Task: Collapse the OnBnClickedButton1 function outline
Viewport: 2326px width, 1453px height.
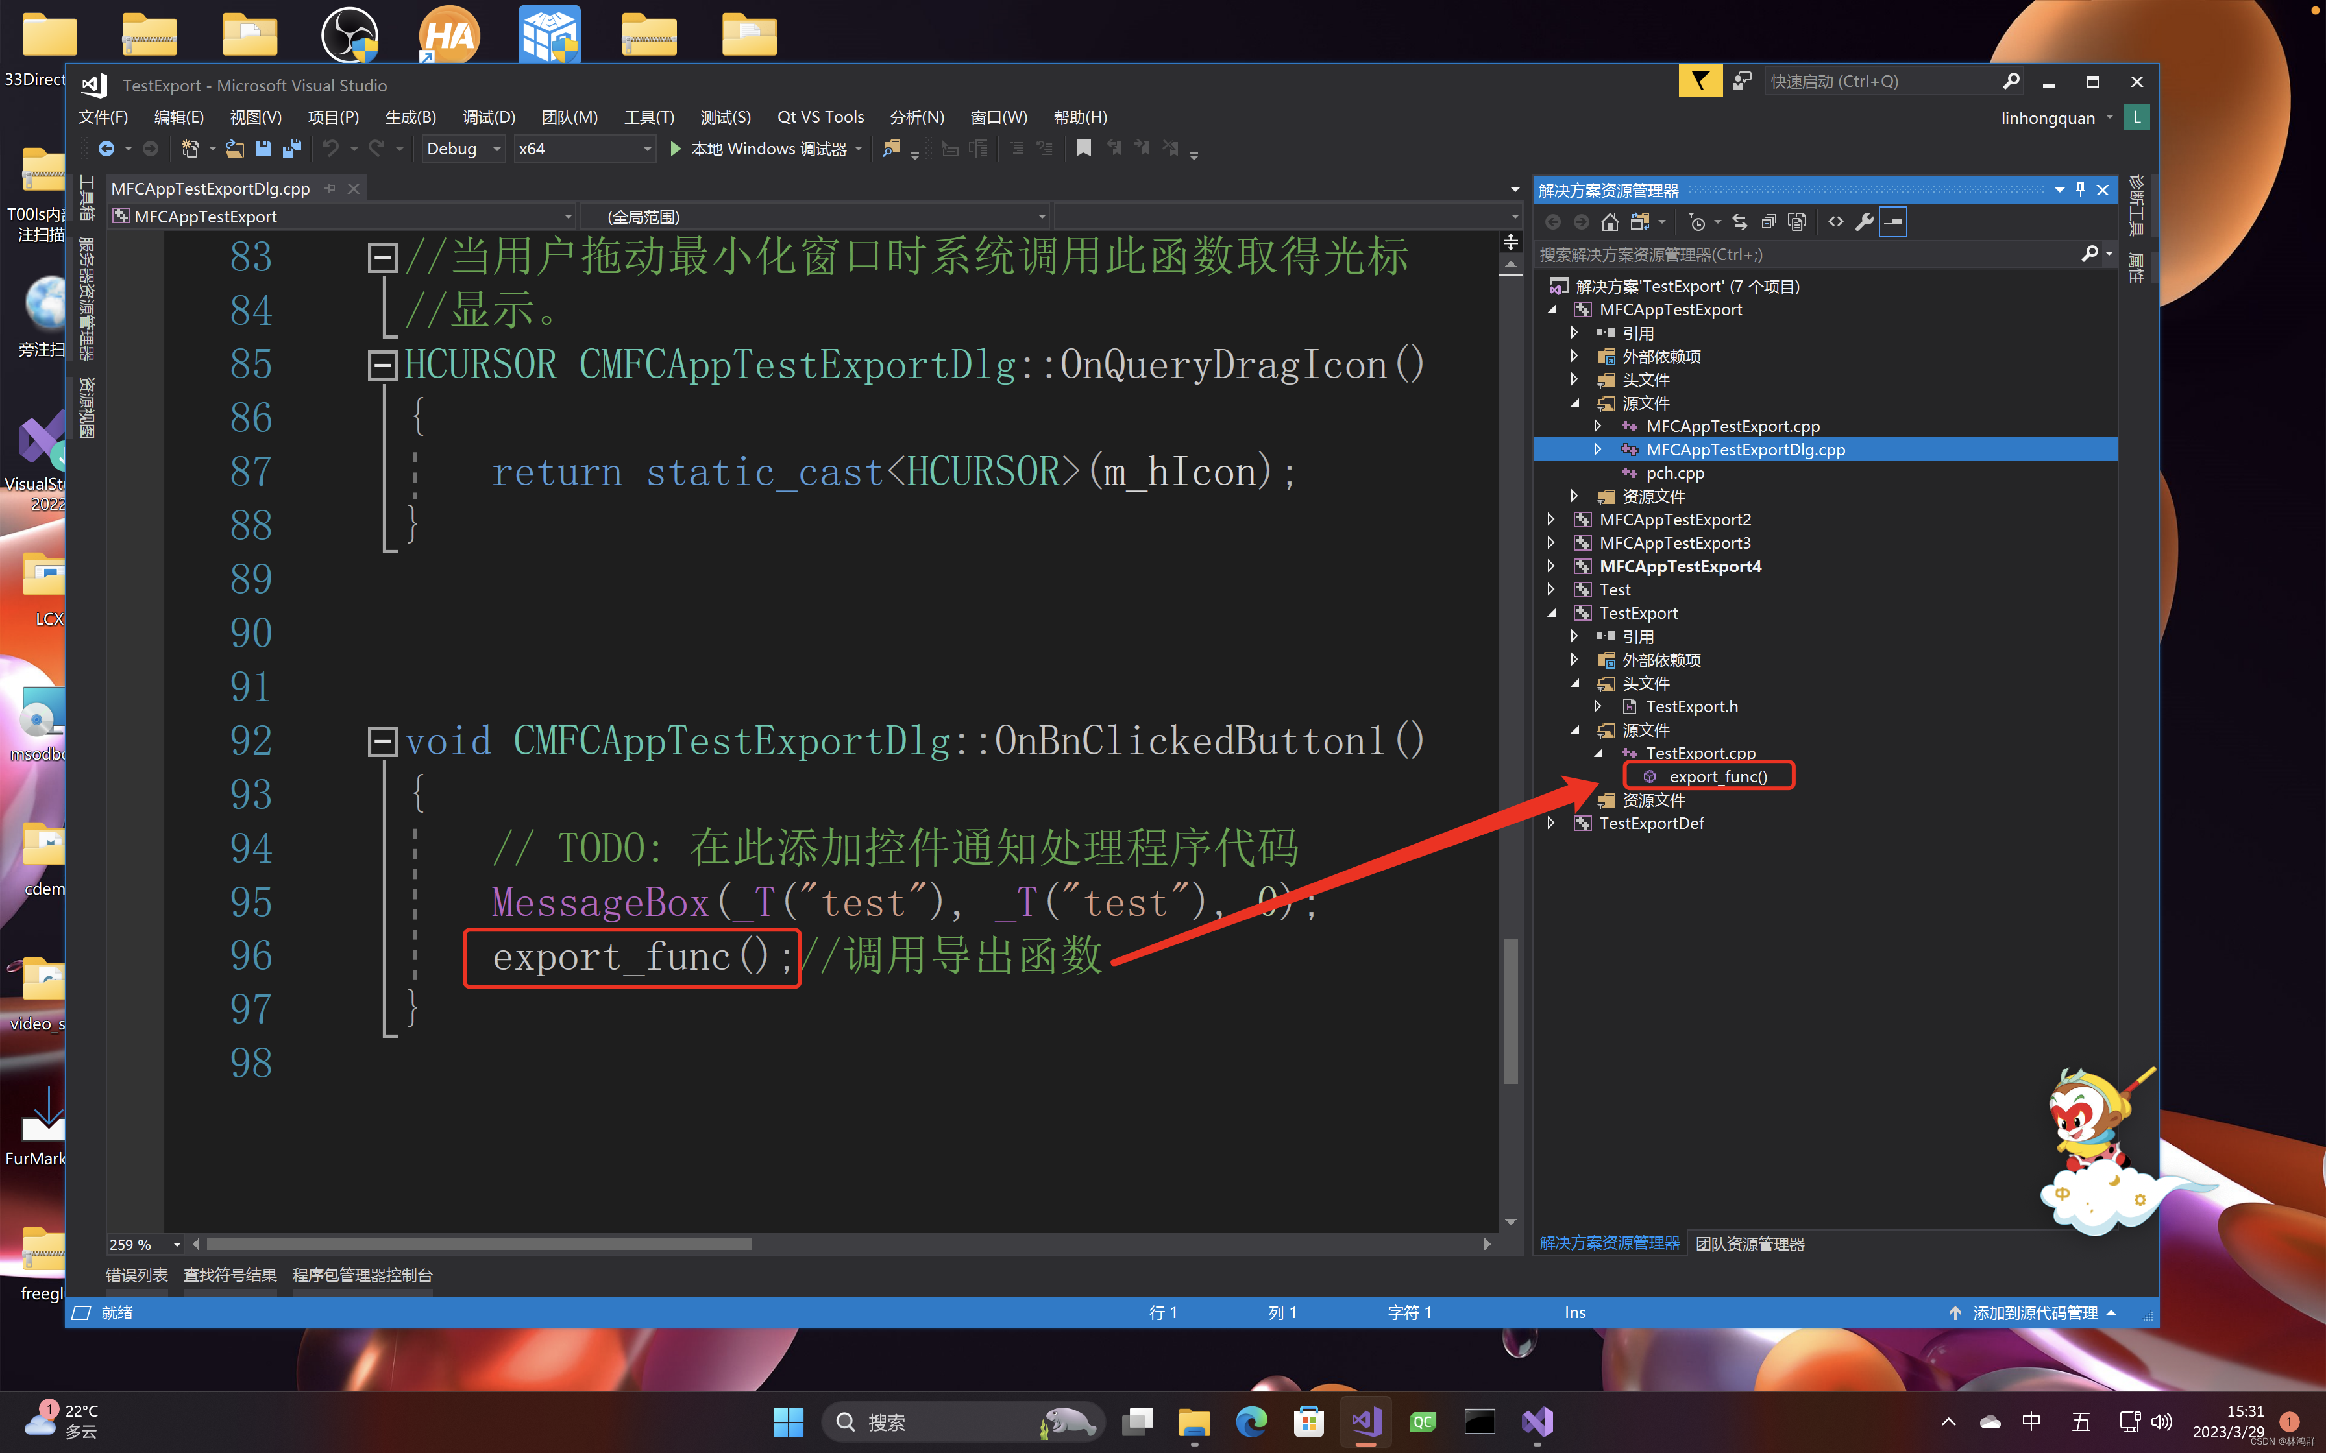Action: (x=382, y=741)
